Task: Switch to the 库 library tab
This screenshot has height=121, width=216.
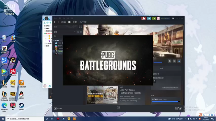Action: pyautogui.click(x=69, y=22)
